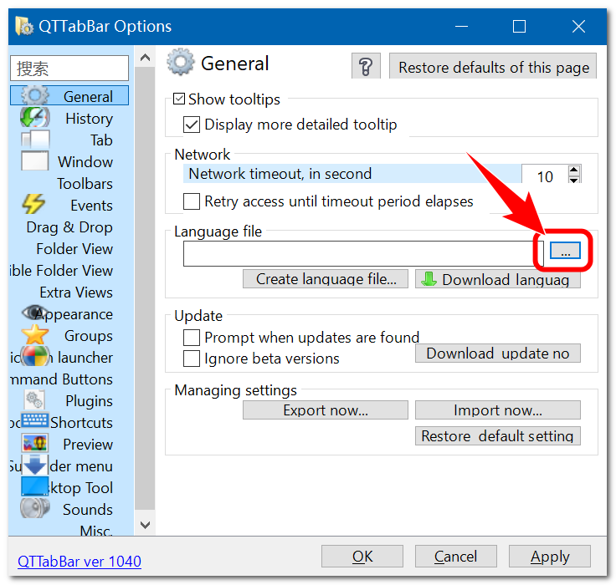The image size is (616, 585).
Task: Click the Apply button
Action: (550, 557)
